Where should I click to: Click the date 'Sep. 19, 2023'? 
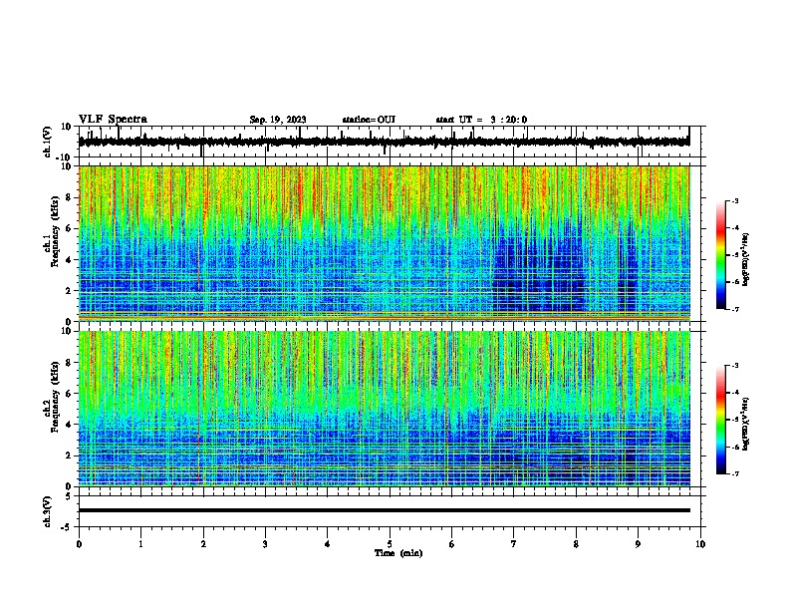pos(278,120)
